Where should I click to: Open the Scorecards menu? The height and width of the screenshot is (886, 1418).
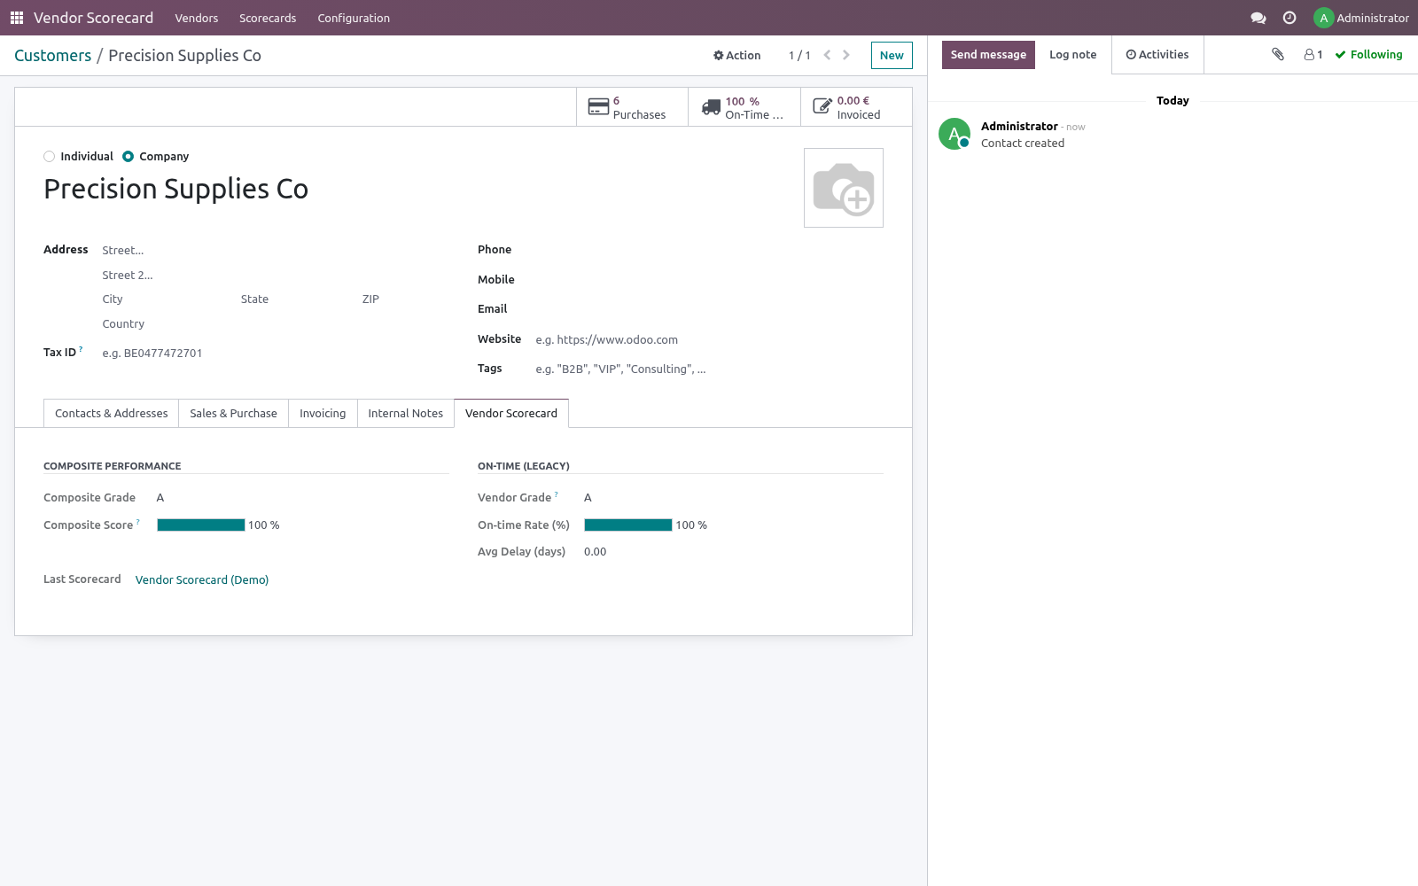(x=268, y=18)
